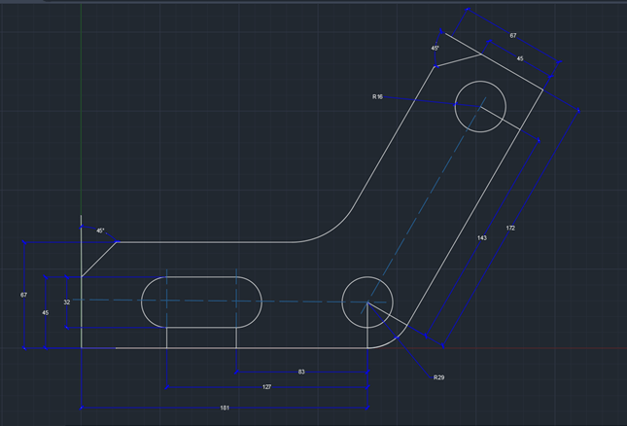
Task: Click inside the rounded slot's left end
Action: 157,302
